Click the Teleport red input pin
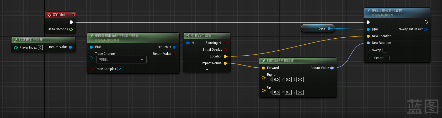 tap(368, 58)
